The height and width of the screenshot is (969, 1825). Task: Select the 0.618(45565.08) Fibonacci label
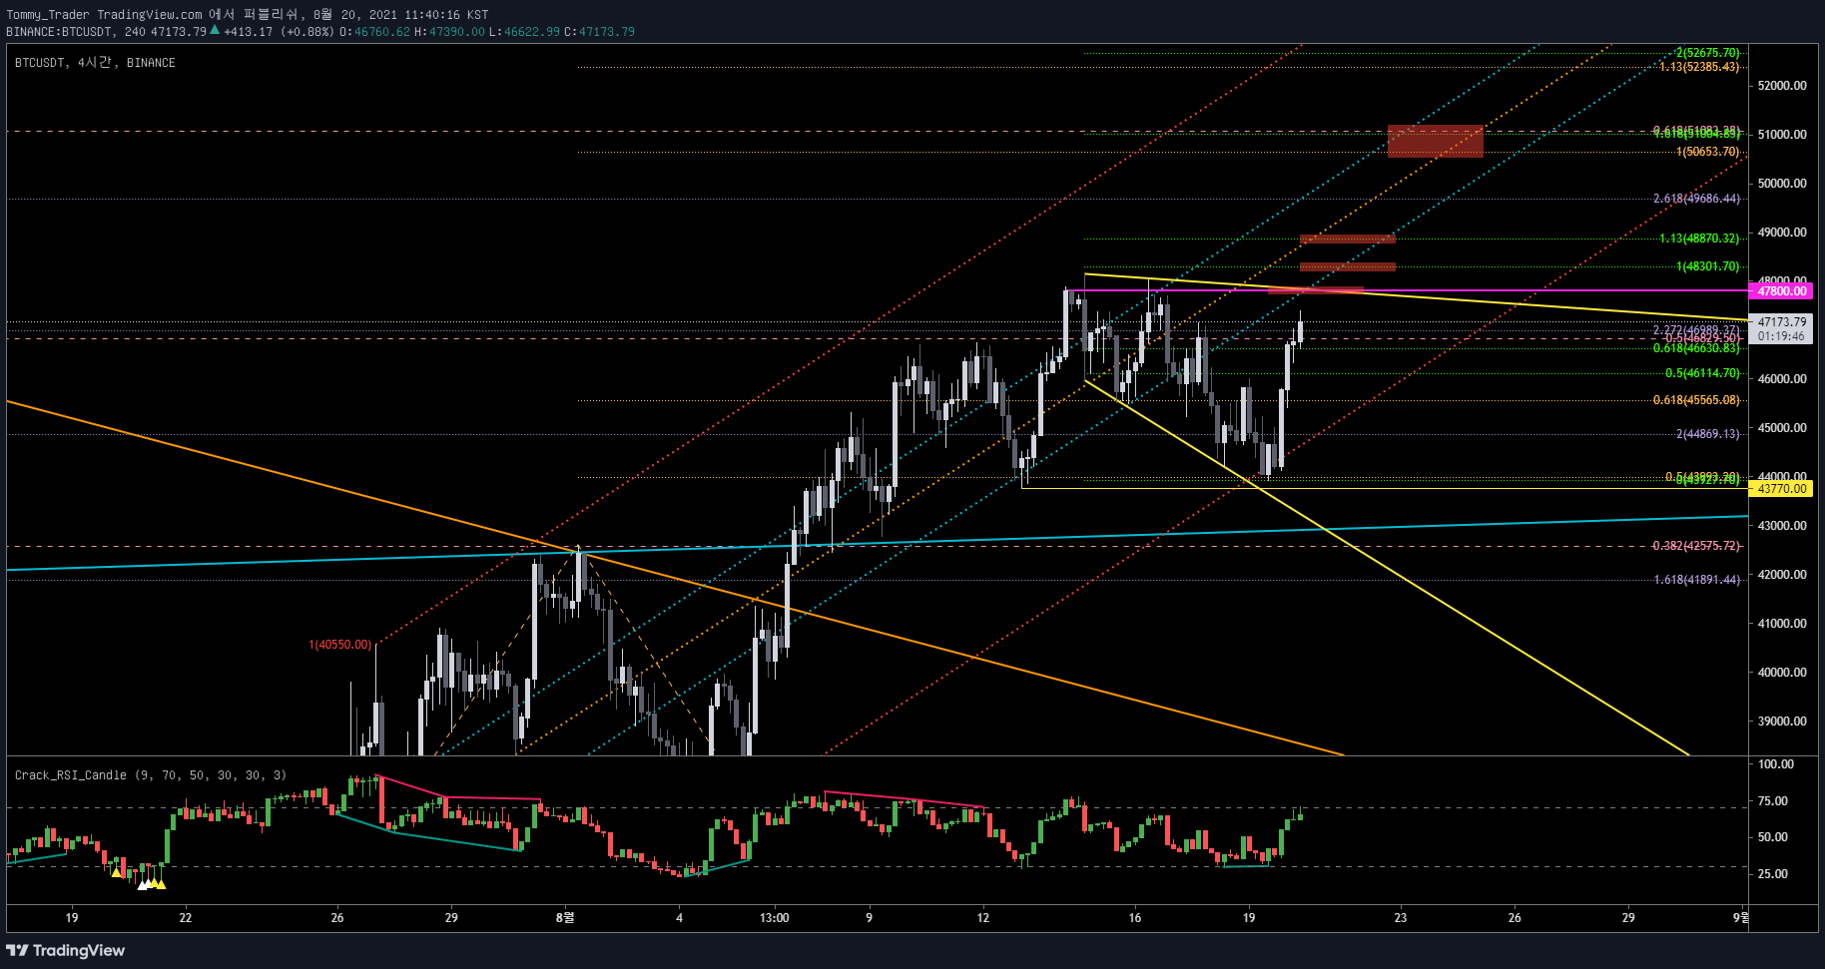pos(1696,400)
